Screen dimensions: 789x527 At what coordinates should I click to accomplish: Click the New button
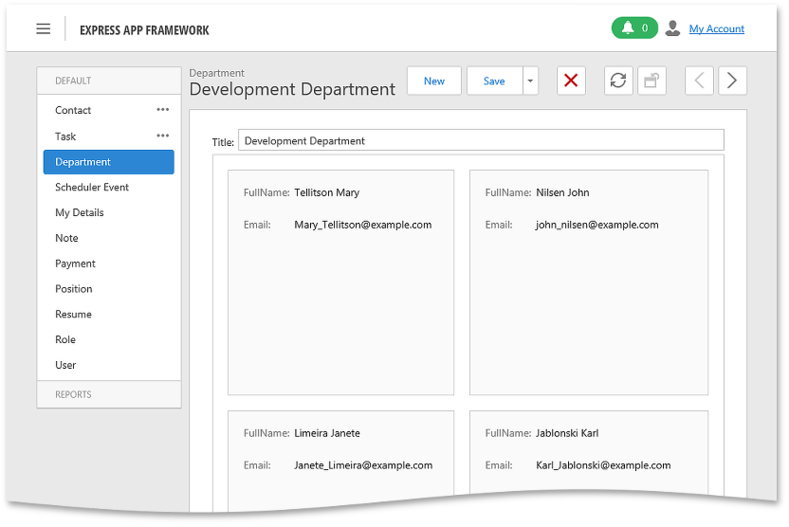click(434, 81)
